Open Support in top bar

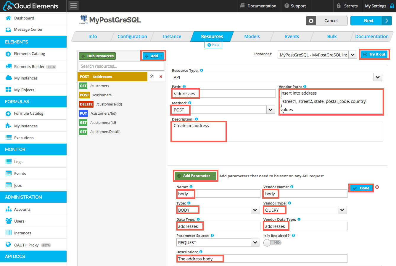295,6
